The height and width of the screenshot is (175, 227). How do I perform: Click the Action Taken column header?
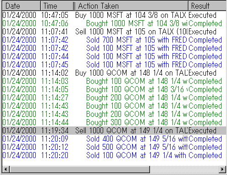(132, 6)
